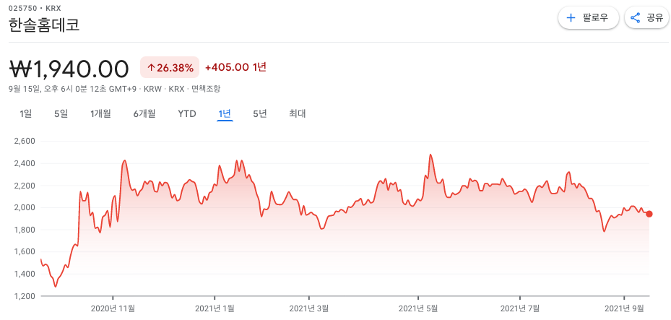Click the plus icon in Follow button
The image size is (671, 320).
(x=571, y=17)
